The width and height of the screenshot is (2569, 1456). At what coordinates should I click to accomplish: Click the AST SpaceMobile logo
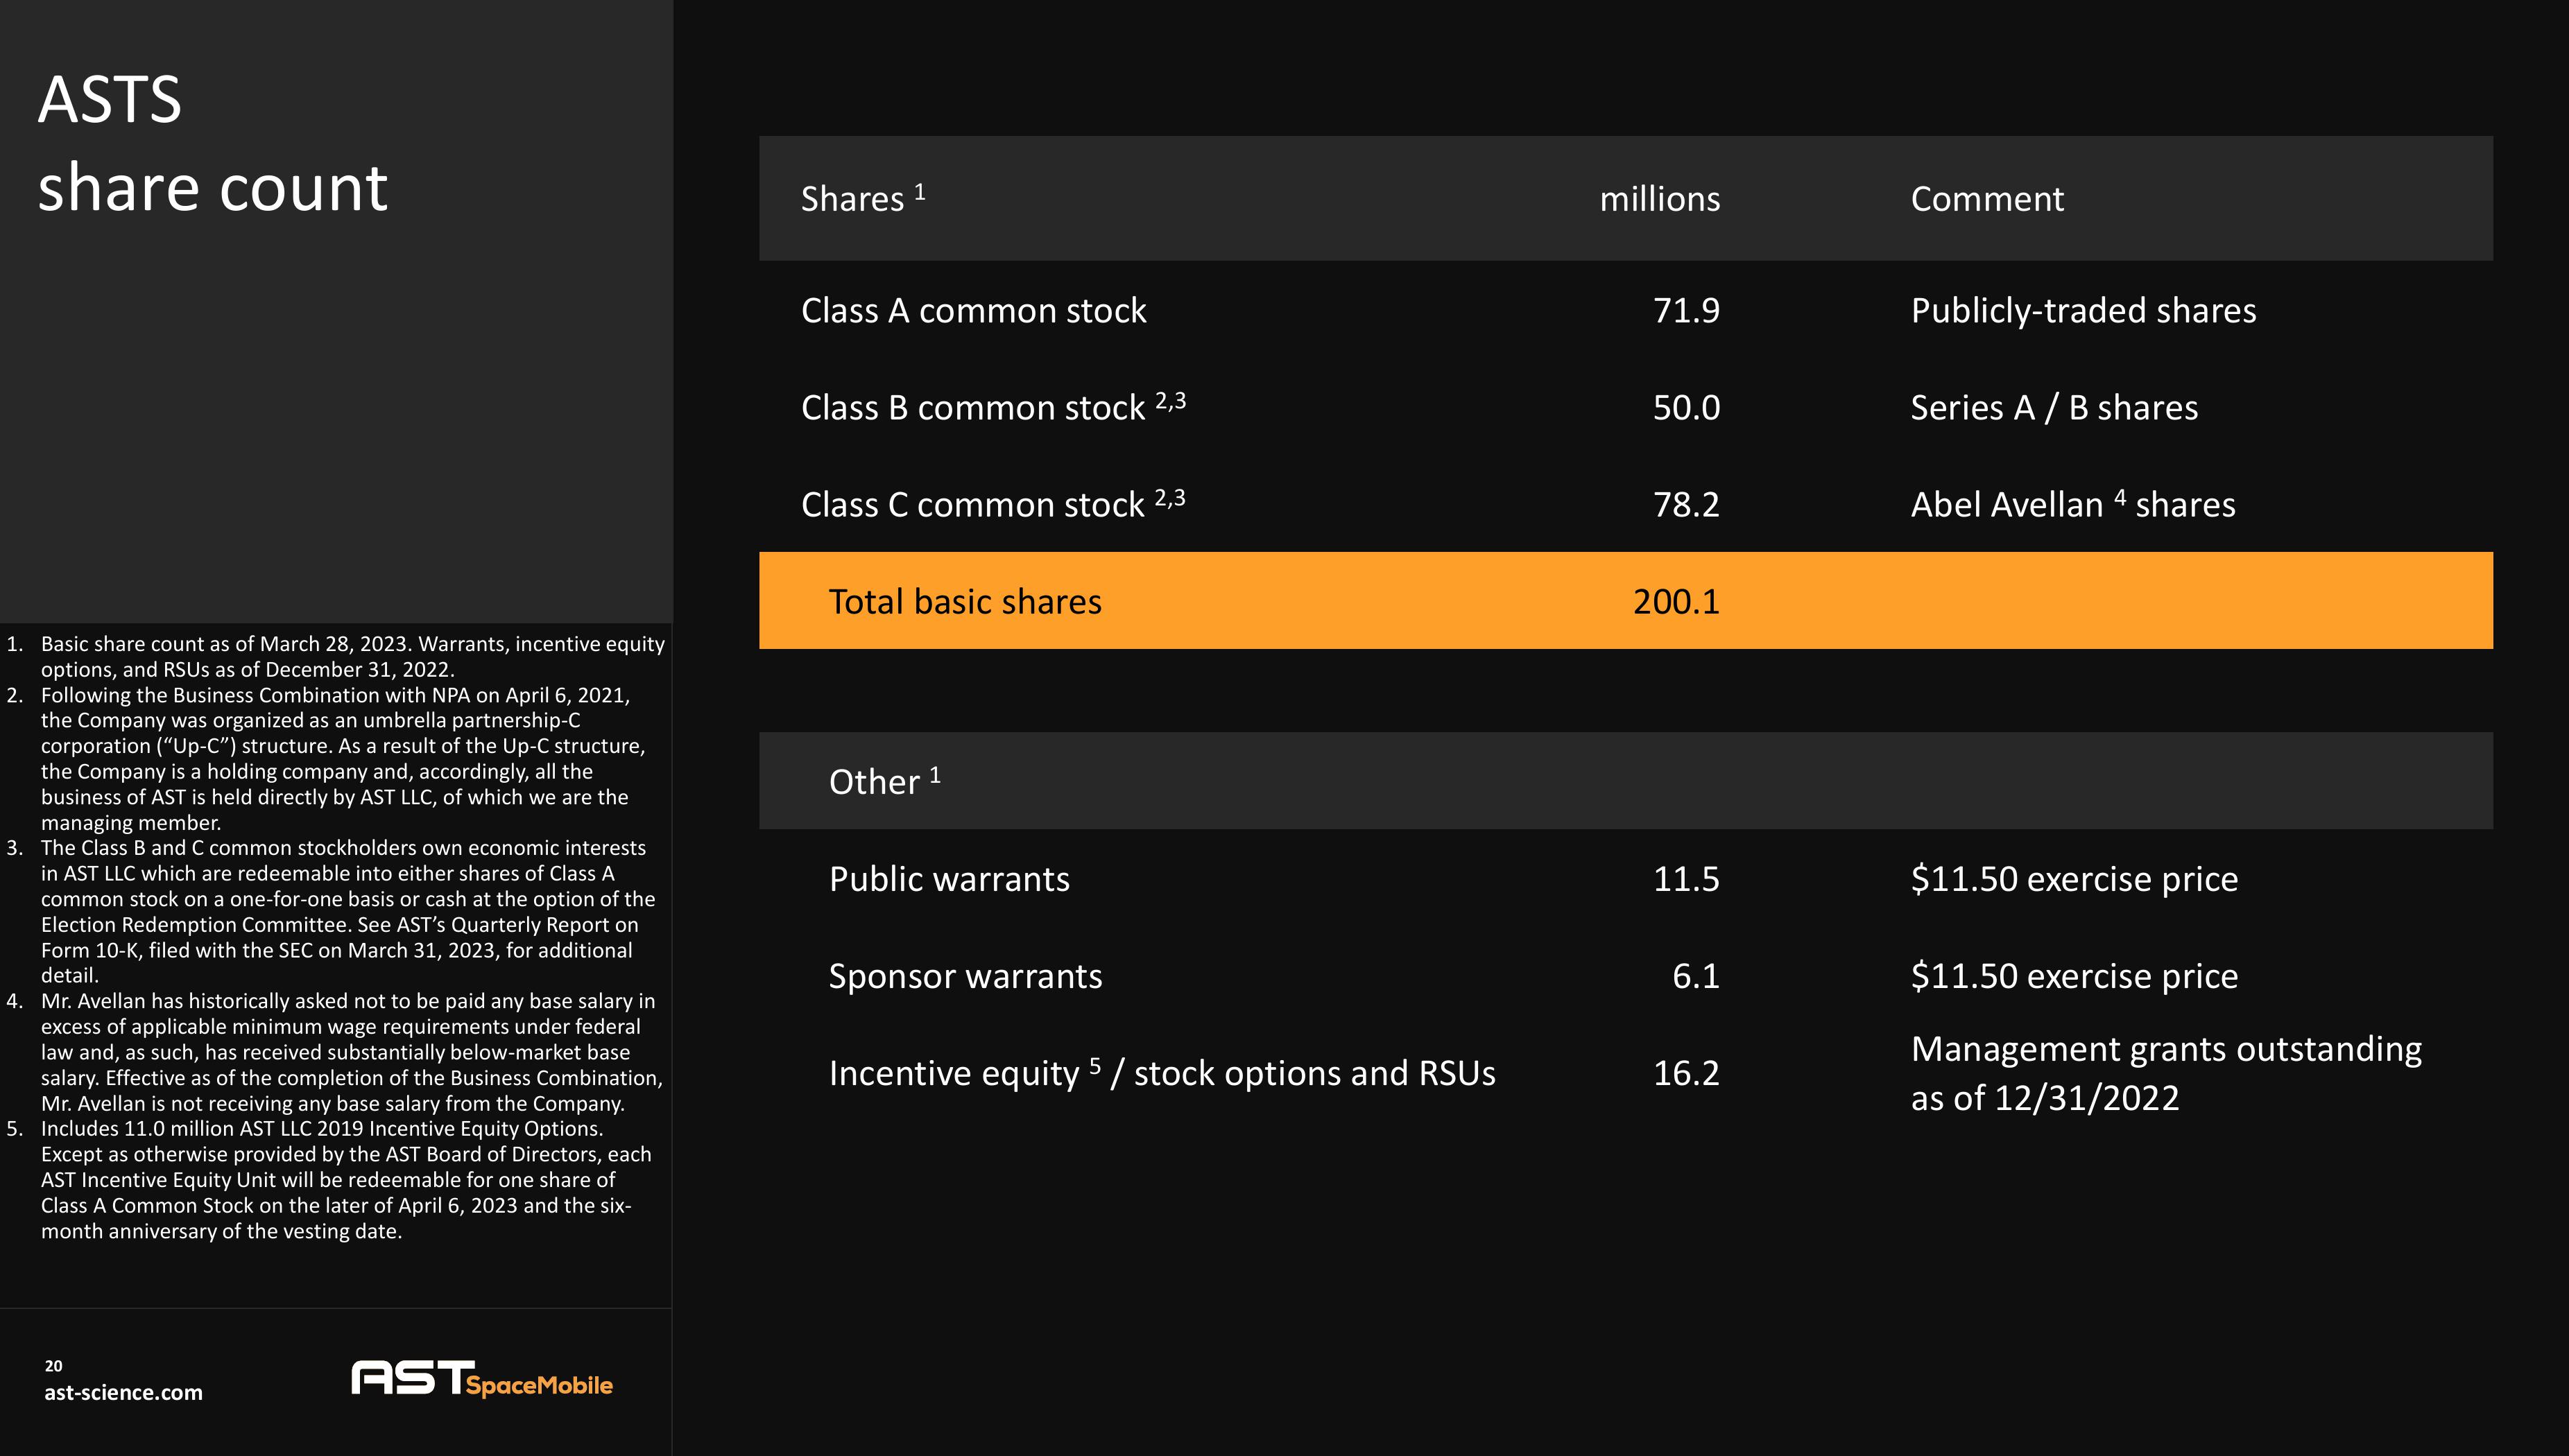481,1378
